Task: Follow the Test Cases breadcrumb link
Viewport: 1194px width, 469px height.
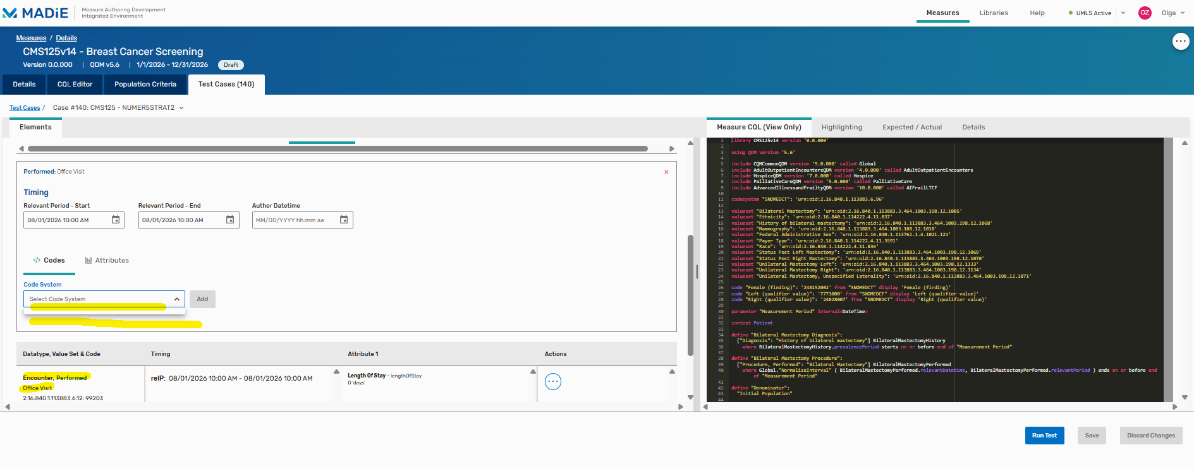Action: click(25, 108)
